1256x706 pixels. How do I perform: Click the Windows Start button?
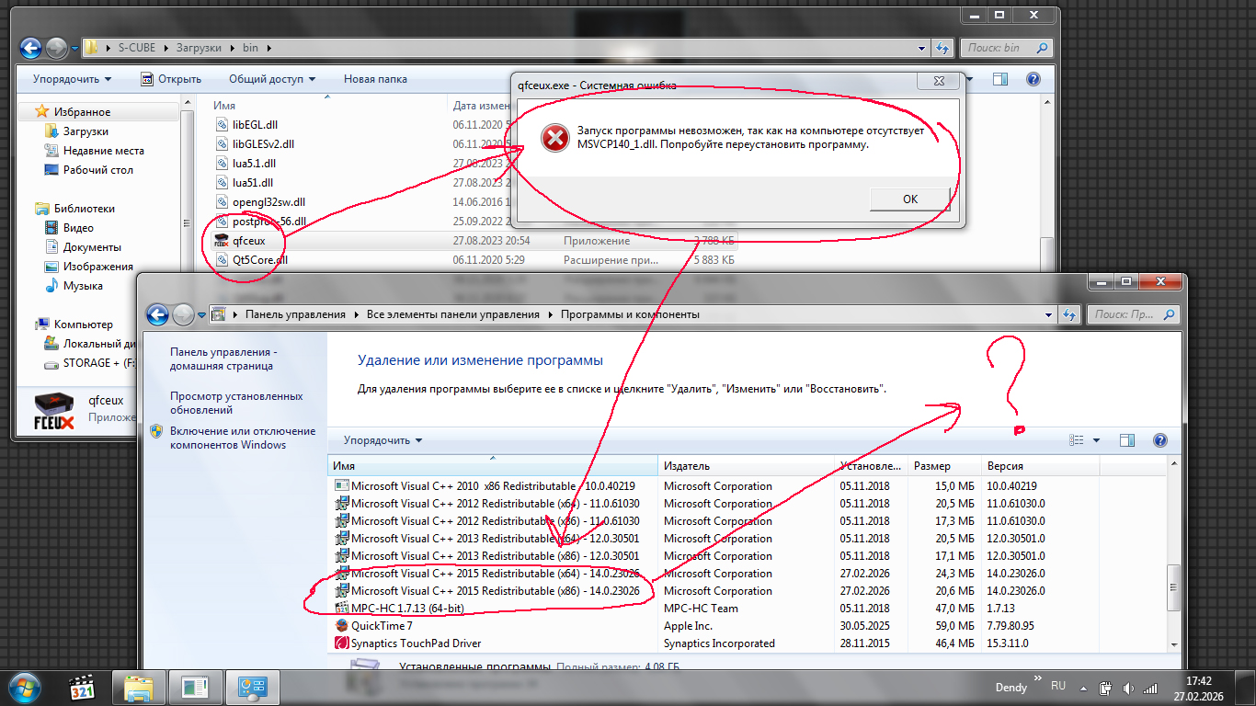[25, 687]
